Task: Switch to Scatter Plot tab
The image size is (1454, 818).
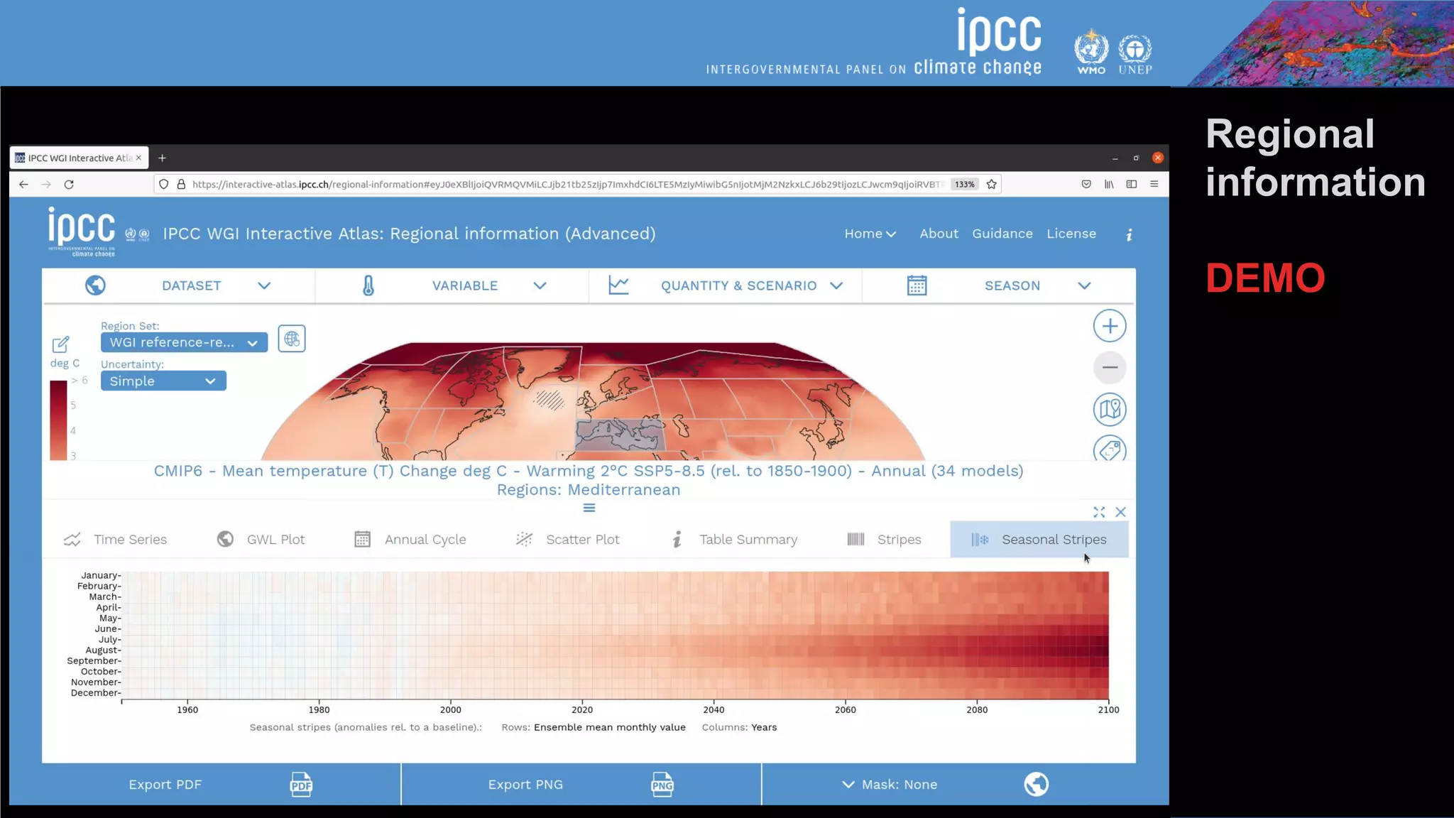Action: (x=568, y=540)
